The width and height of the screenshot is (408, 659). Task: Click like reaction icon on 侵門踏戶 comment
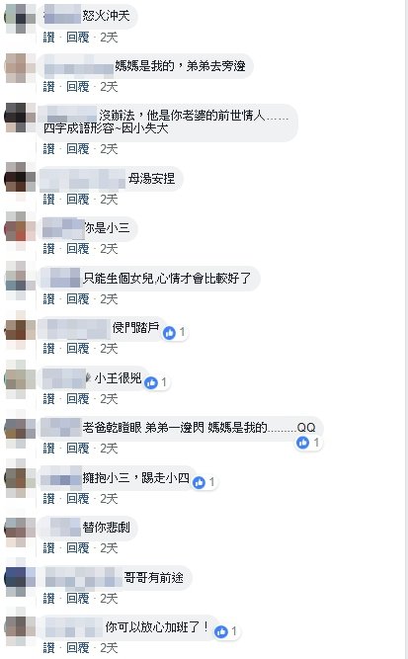click(x=169, y=333)
